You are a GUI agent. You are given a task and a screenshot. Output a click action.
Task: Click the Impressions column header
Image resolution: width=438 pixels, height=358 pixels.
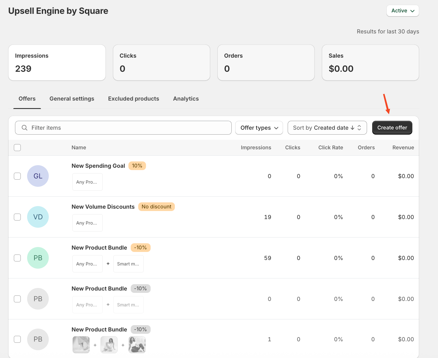click(x=256, y=148)
